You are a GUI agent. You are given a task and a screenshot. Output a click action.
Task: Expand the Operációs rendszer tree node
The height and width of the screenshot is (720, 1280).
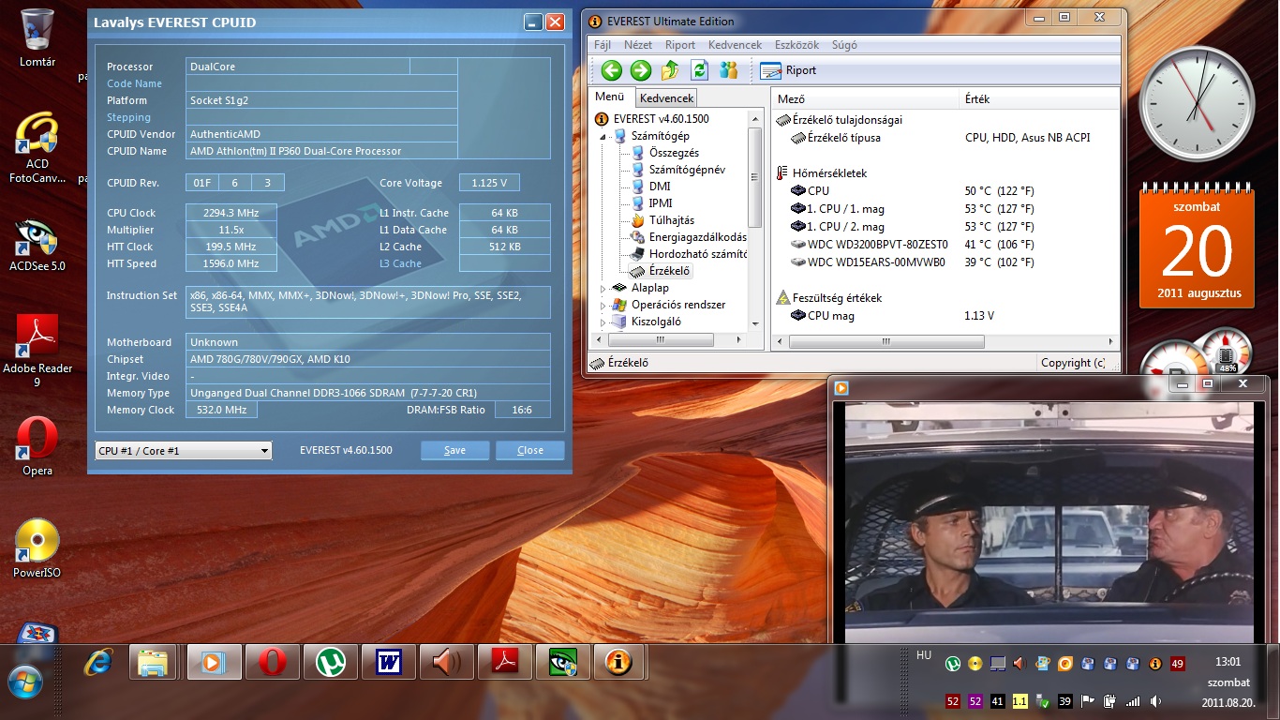click(x=604, y=305)
